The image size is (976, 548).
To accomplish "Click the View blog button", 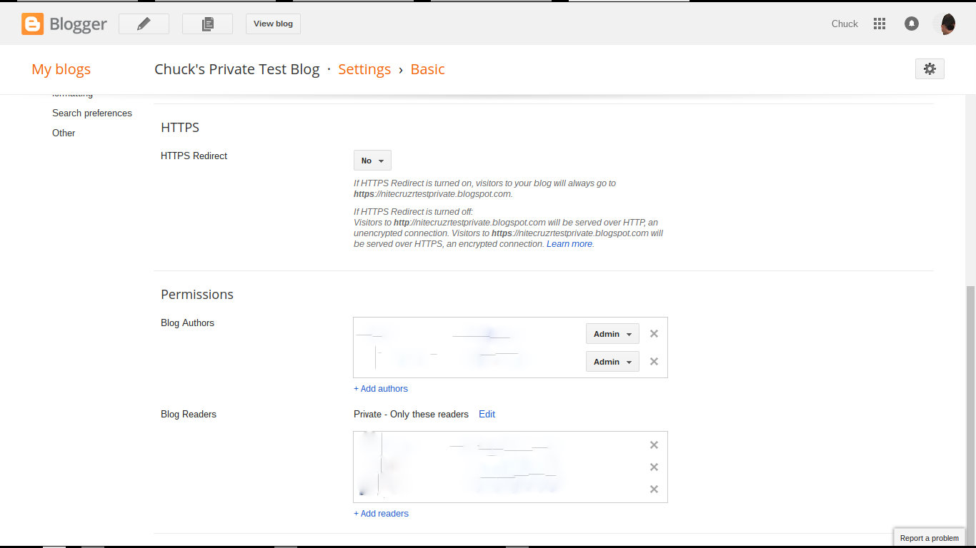I will 272,24.
